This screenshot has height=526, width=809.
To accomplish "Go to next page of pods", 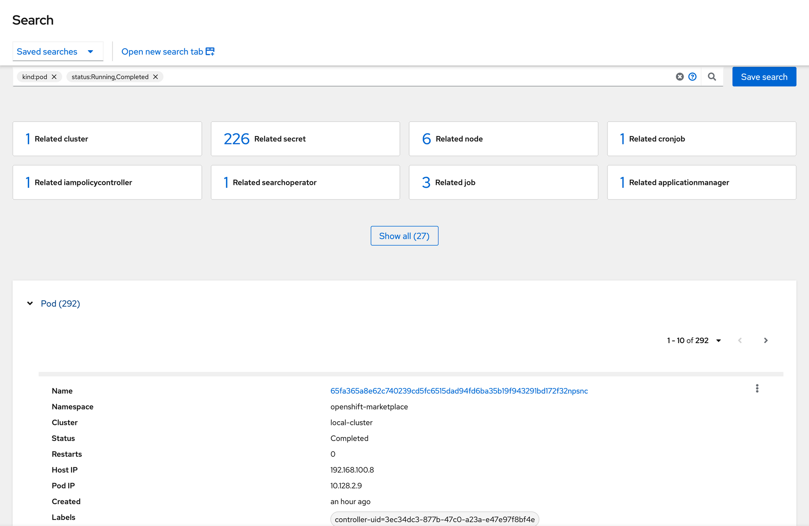I will (765, 341).
